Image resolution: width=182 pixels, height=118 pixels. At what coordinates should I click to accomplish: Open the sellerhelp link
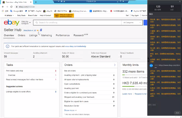[75, 46]
